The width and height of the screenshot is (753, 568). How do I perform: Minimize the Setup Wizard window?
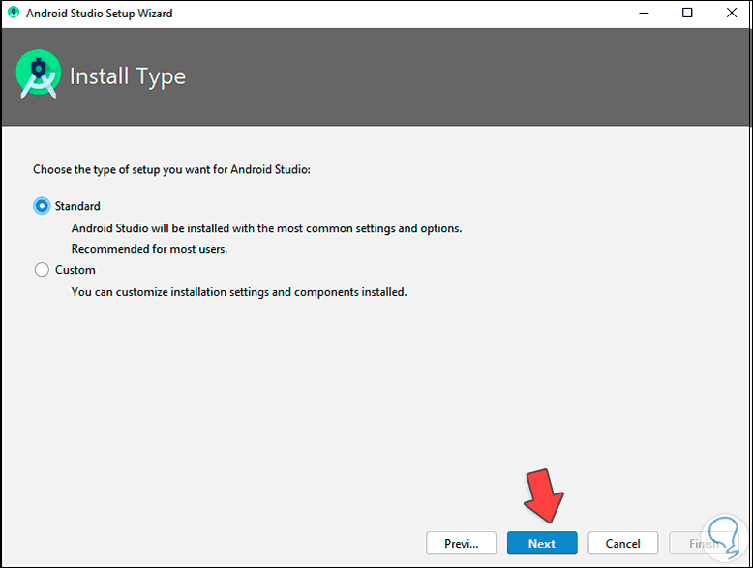pyautogui.click(x=644, y=13)
